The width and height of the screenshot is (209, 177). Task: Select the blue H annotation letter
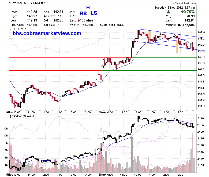[88, 8]
